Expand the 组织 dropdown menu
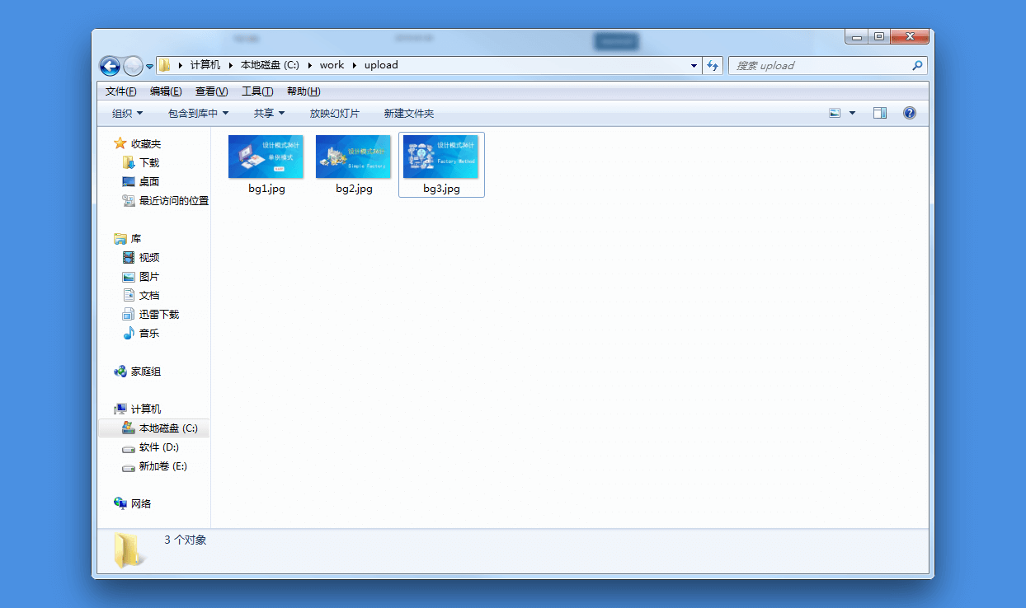This screenshot has height=608, width=1026. [128, 113]
